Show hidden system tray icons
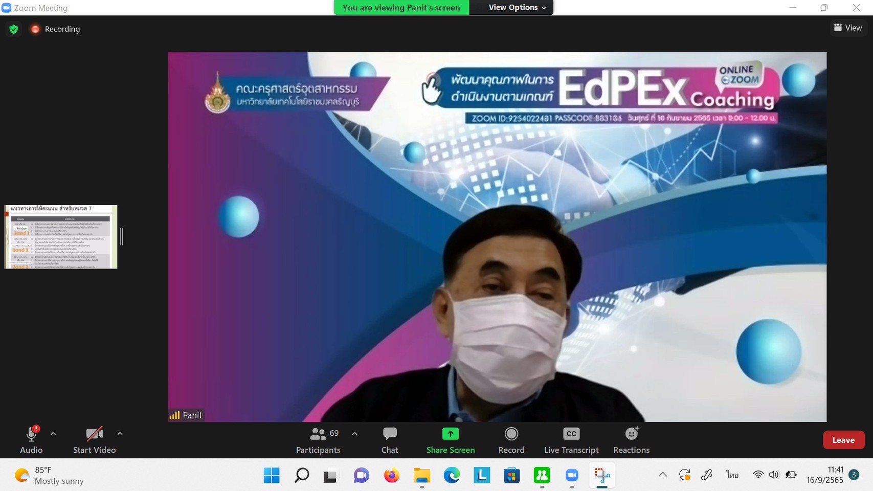Screen dimensions: 873x491 pyautogui.click(x=663, y=475)
